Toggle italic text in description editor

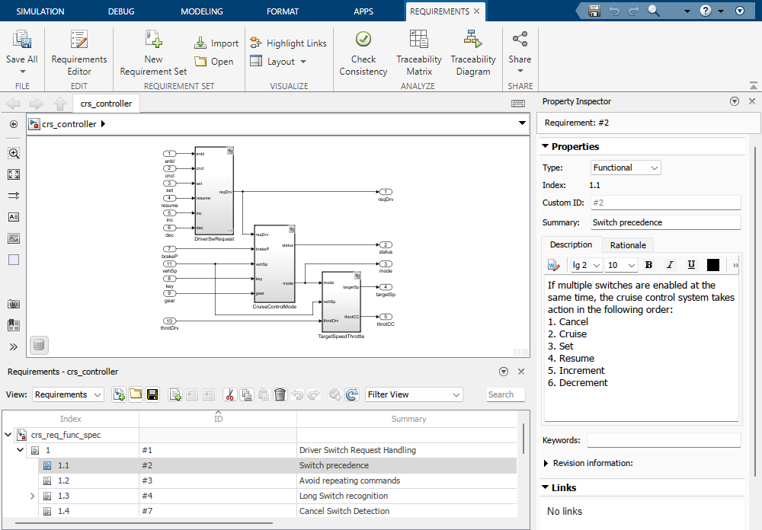670,265
